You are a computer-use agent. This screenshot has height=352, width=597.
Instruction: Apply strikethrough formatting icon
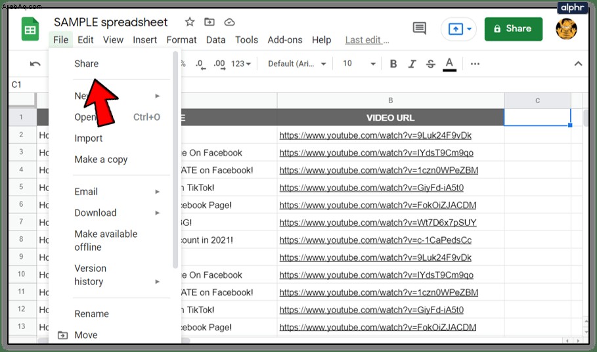(x=431, y=64)
